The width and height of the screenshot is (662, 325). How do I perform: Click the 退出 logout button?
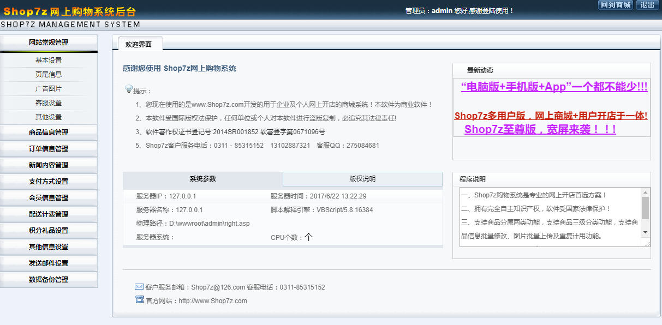click(x=647, y=5)
